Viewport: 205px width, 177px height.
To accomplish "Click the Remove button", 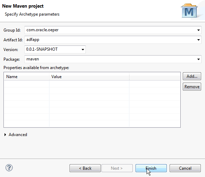I will coord(192,87).
